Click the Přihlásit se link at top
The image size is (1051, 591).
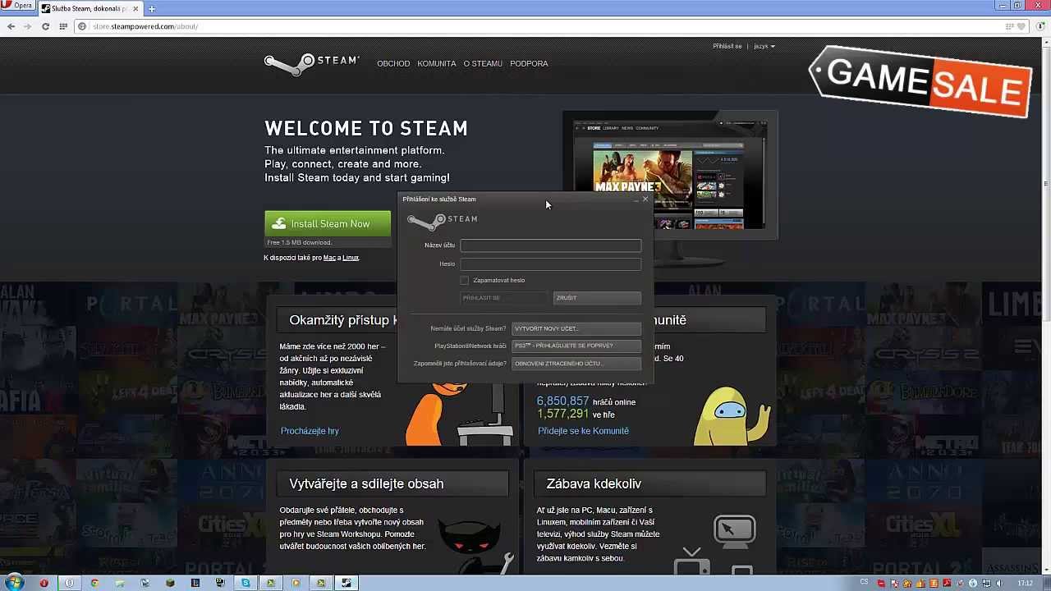[x=727, y=46]
